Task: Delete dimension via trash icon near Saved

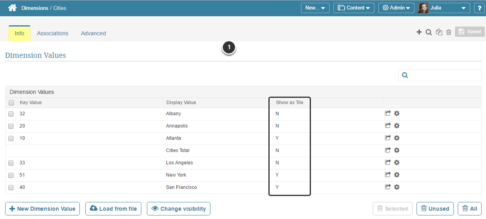Action: tap(449, 32)
